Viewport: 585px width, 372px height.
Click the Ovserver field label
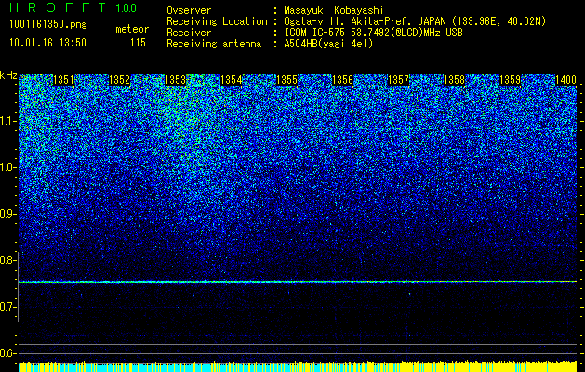[x=189, y=10]
